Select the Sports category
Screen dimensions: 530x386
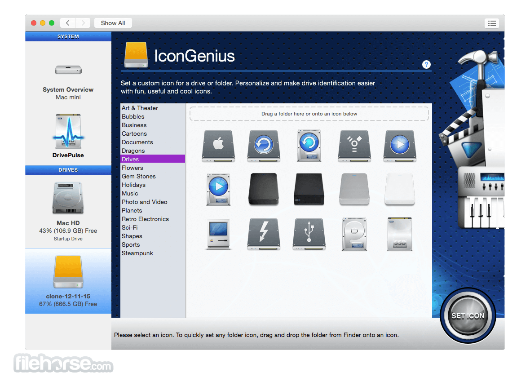tap(153, 244)
